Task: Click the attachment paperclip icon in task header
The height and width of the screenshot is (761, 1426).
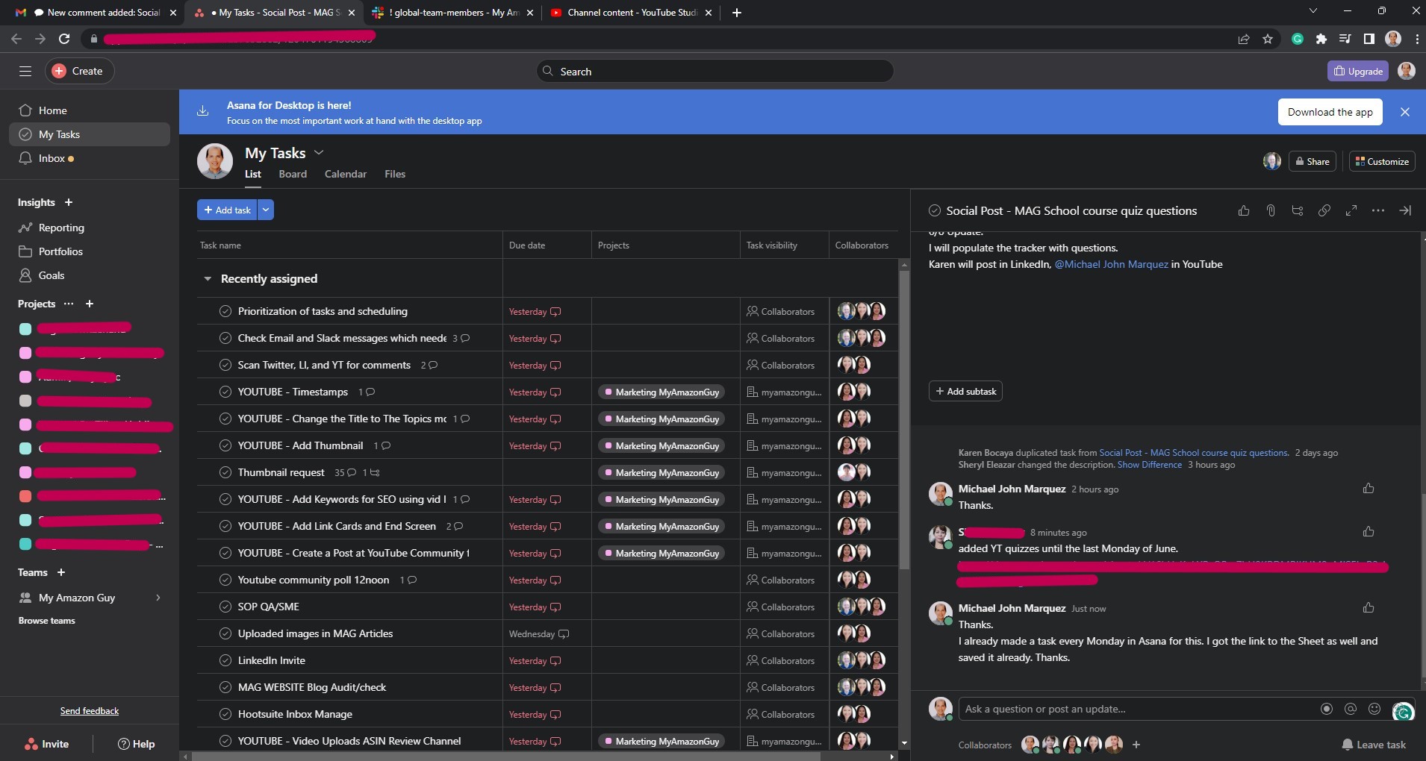Action: 1271,211
